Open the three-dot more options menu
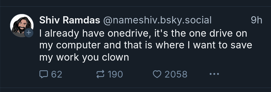271x92 pixels. [x=214, y=74]
